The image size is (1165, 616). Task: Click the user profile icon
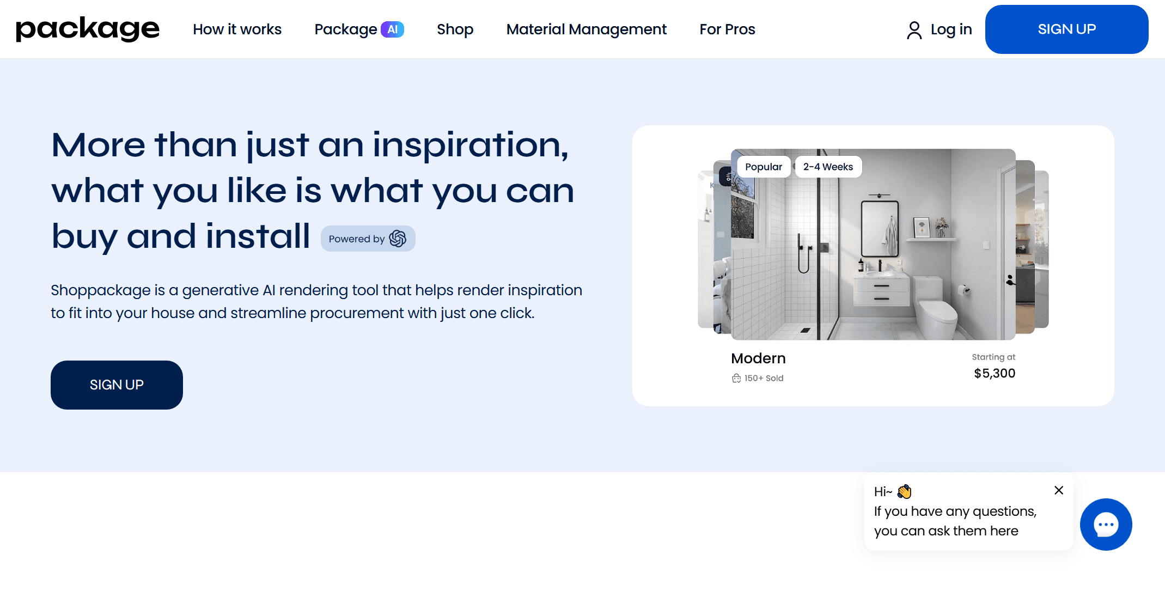(x=914, y=30)
